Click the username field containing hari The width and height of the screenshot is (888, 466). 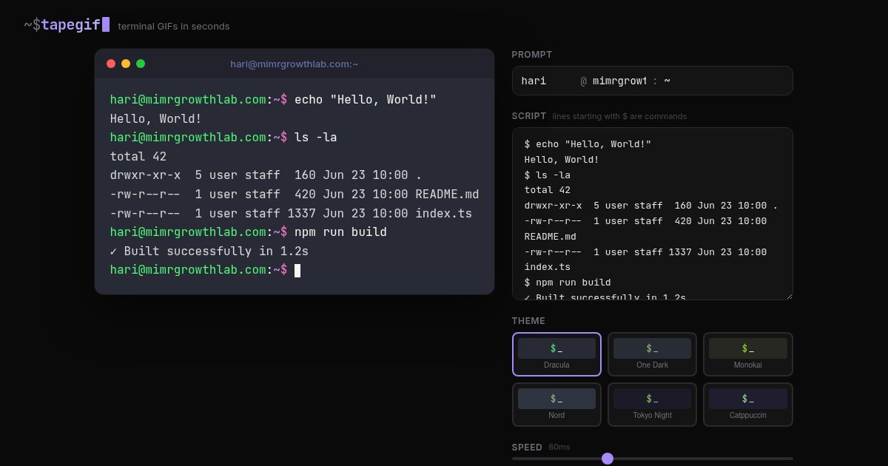548,81
